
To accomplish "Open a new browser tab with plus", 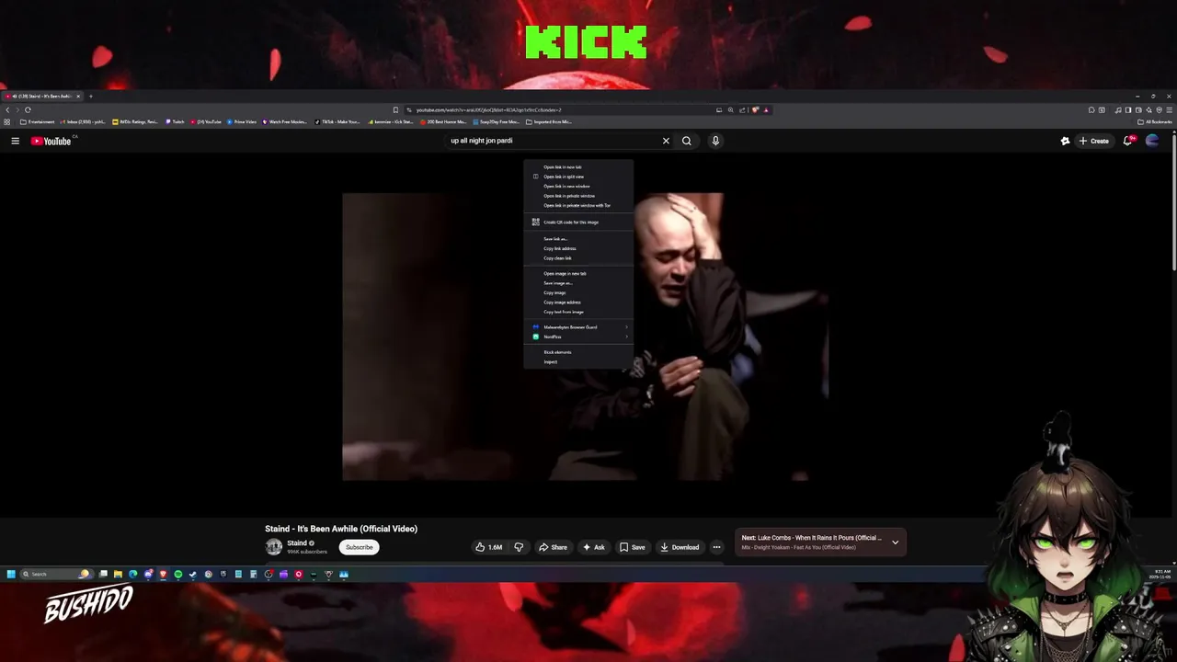I will pos(91,96).
